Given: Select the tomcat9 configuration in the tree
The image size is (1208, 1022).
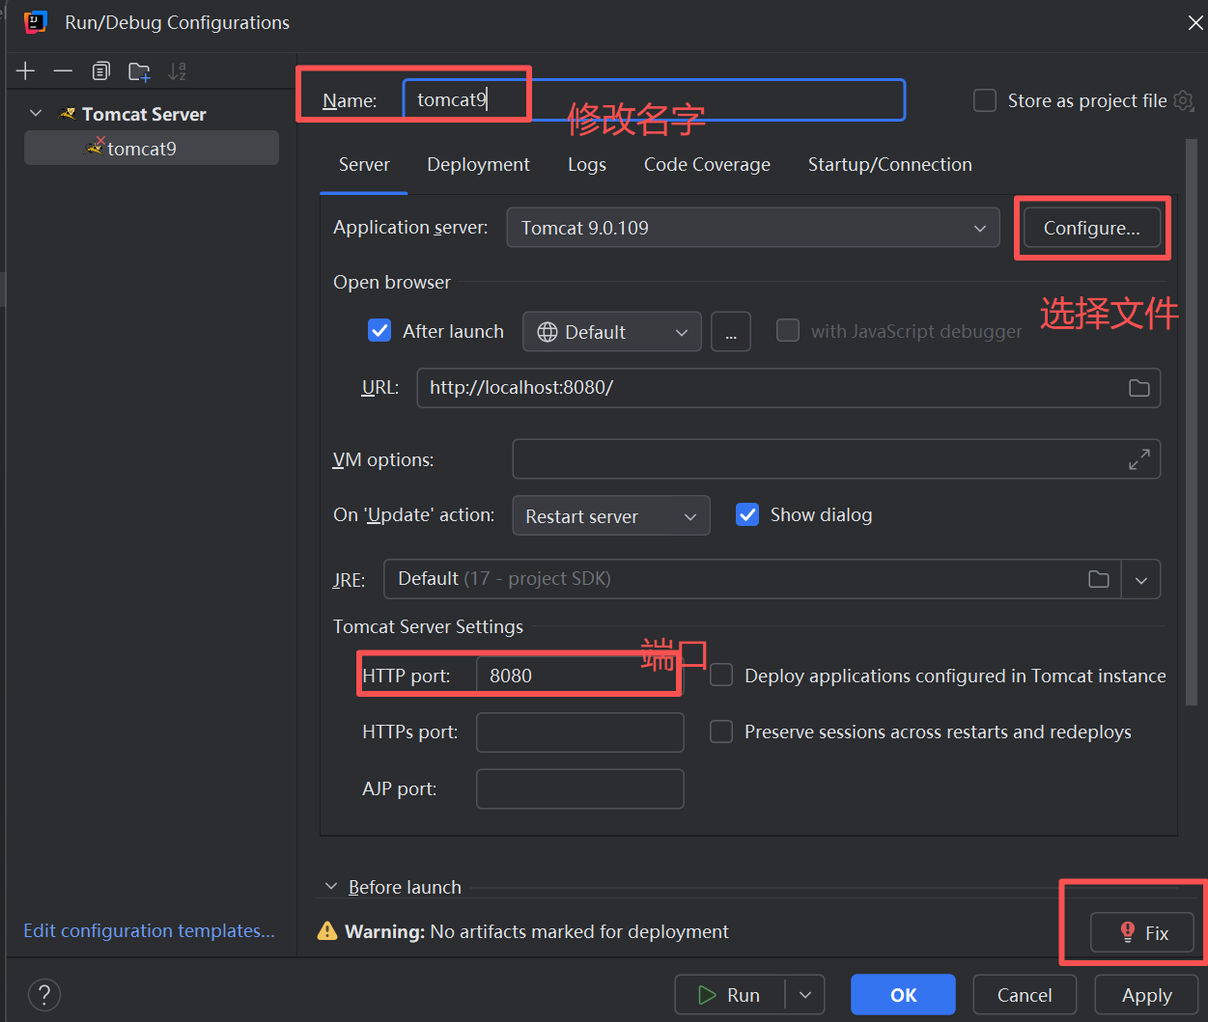Looking at the screenshot, I should click(x=152, y=148).
